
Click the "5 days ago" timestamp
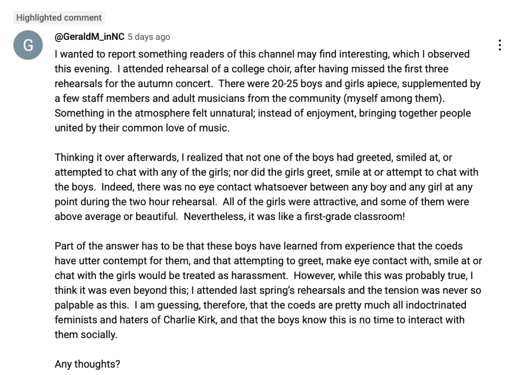coord(148,37)
